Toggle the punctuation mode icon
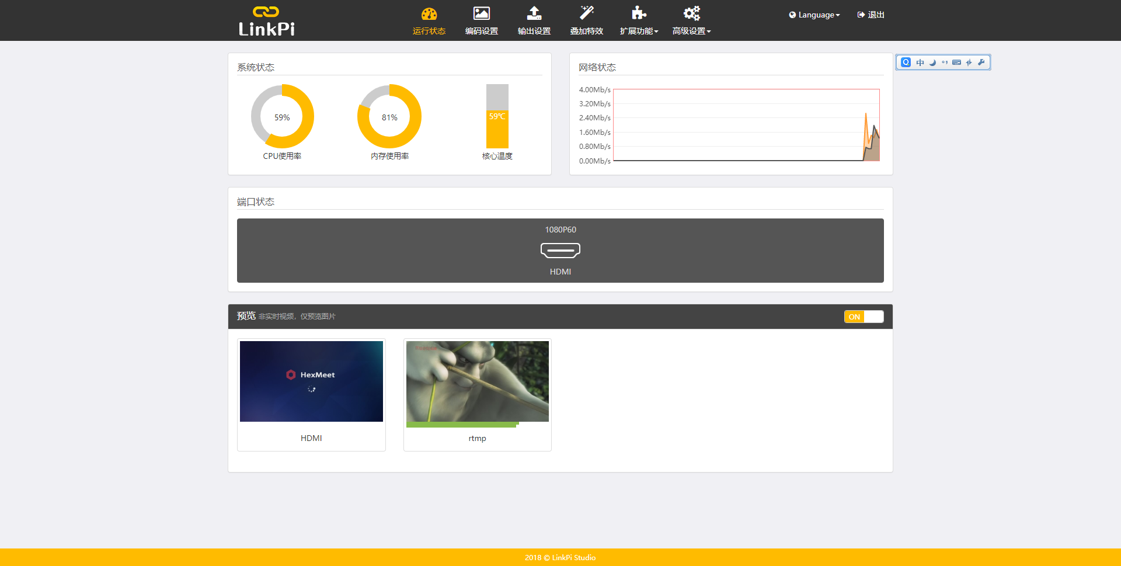The image size is (1121, 566). coord(945,62)
